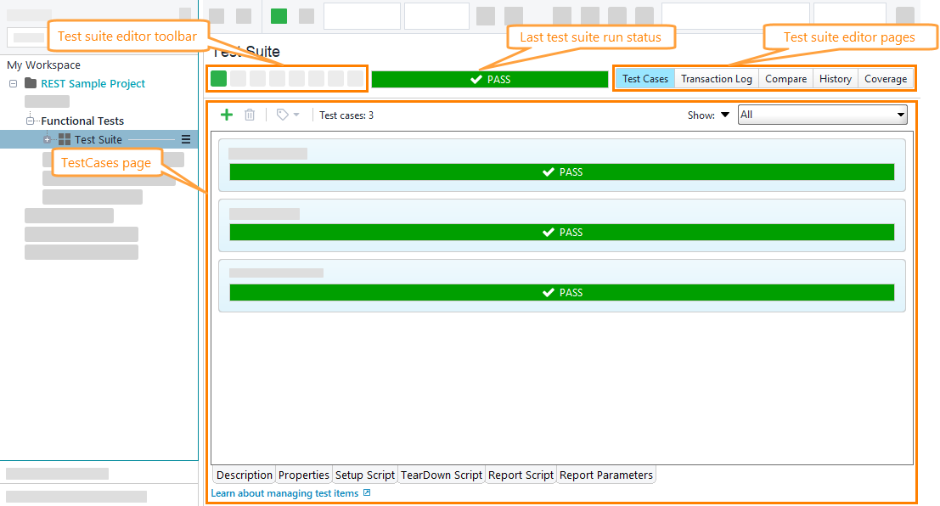The width and height of the screenshot is (940, 506).
Task: Click the tag assignment icon in the toolbar
Action: [280, 115]
